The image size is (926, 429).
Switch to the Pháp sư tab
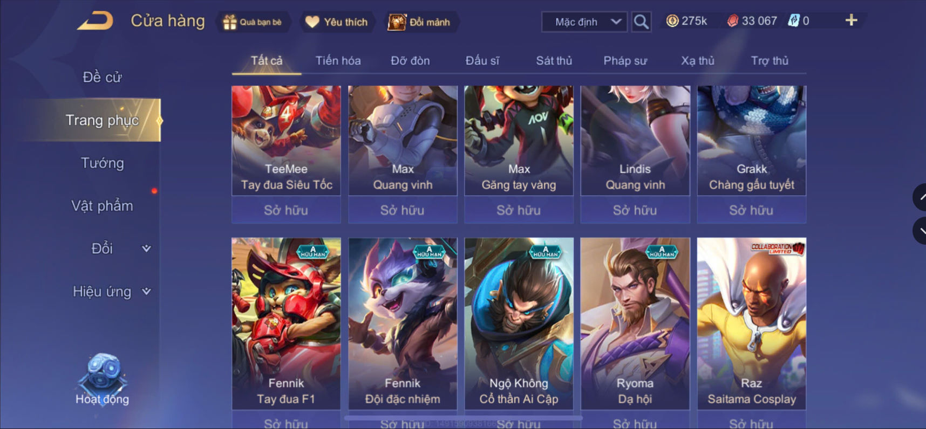(x=625, y=61)
